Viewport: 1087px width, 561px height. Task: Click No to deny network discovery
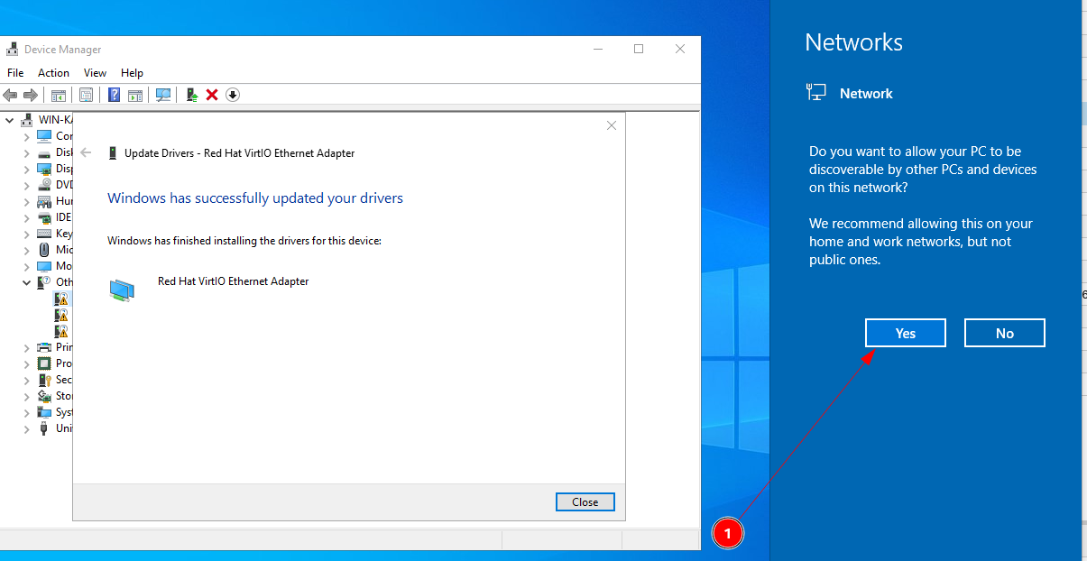pos(1004,333)
